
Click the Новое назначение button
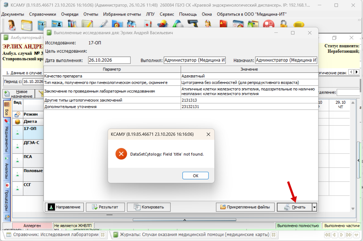pyautogui.click(x=18, y=93)
